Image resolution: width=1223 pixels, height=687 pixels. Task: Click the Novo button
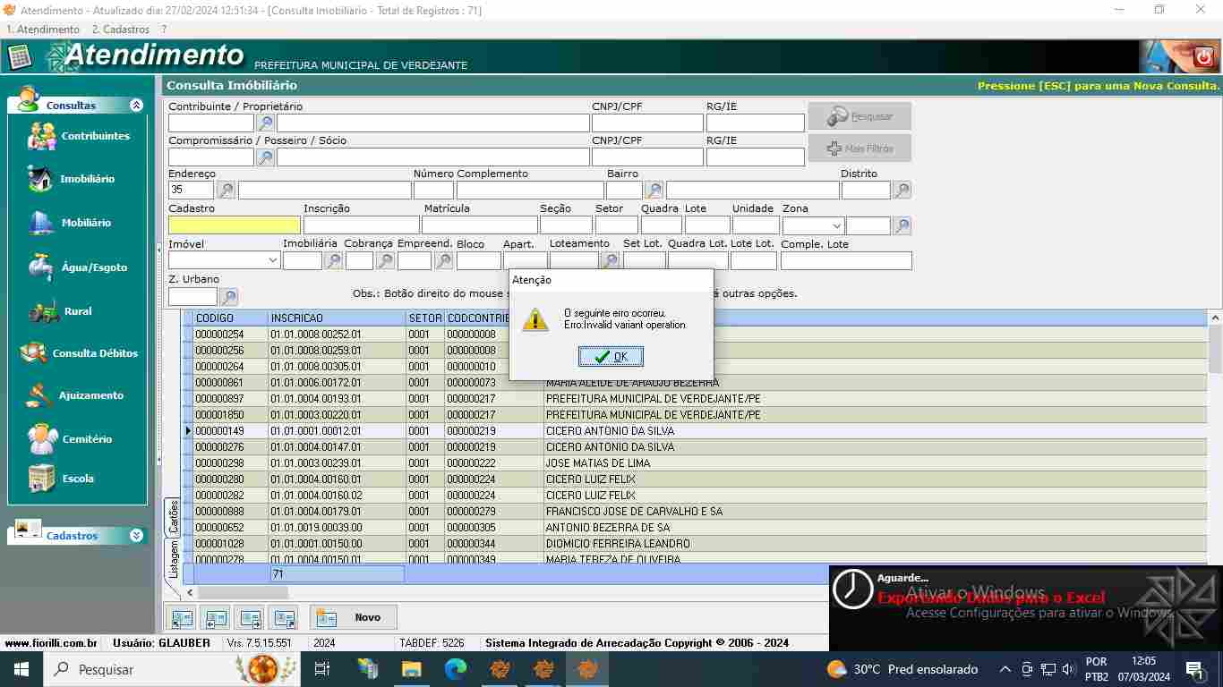click(354, 617)
